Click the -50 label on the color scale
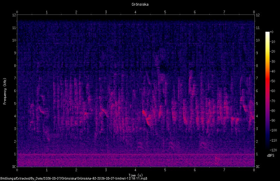280x181 pixels. (272, 81)
